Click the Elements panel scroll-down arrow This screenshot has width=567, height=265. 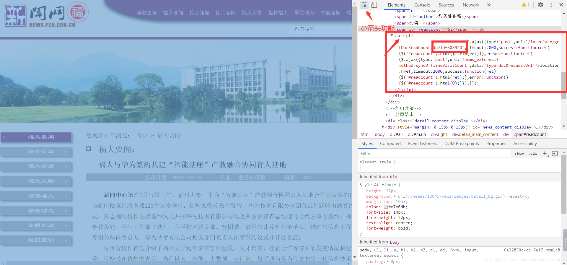click(x=564, y=126)
